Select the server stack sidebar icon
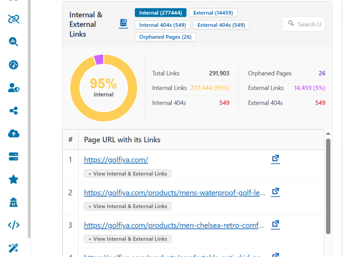This screenshot has width=343, height=257. [x=14, y=157]
